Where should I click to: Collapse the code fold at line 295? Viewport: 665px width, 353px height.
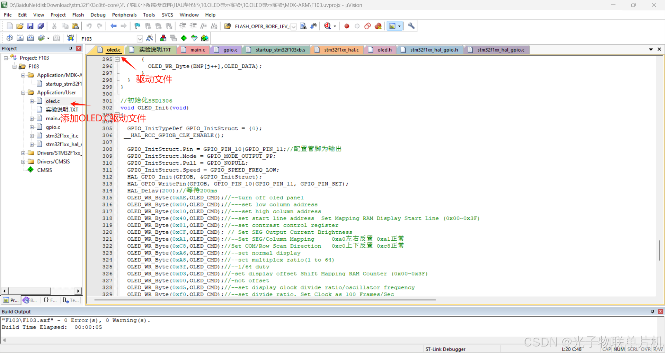pyautogui.click(x=117, y=59)
